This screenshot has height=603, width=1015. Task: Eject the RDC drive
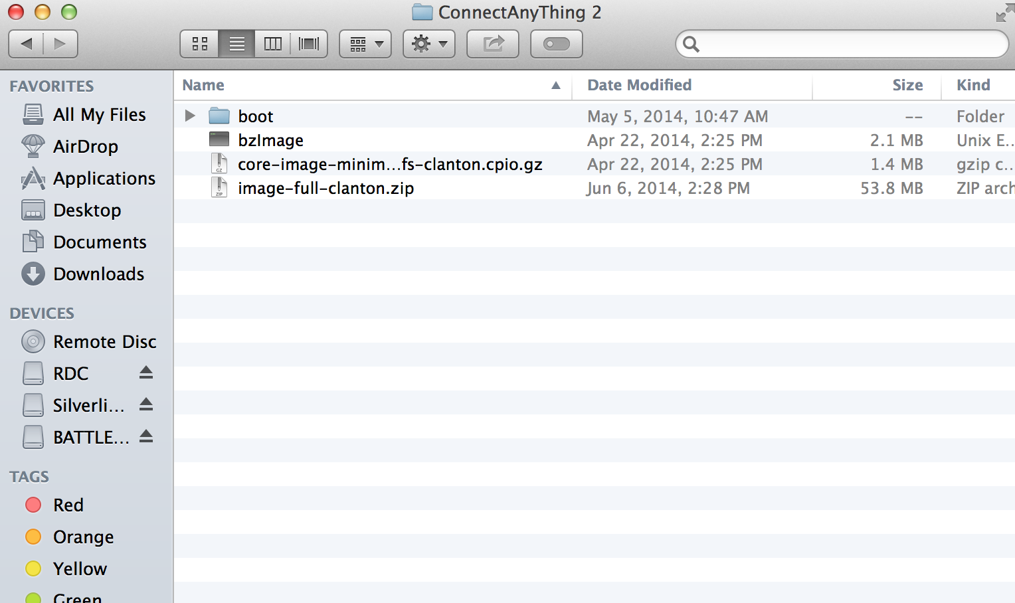click(146, 373)
